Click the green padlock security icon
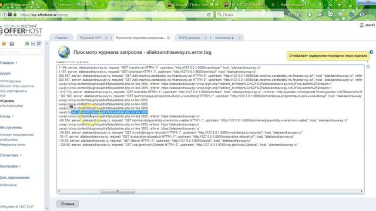Image resolution: width=376 pixels, height=211 pixels. [x=15, y=15]
